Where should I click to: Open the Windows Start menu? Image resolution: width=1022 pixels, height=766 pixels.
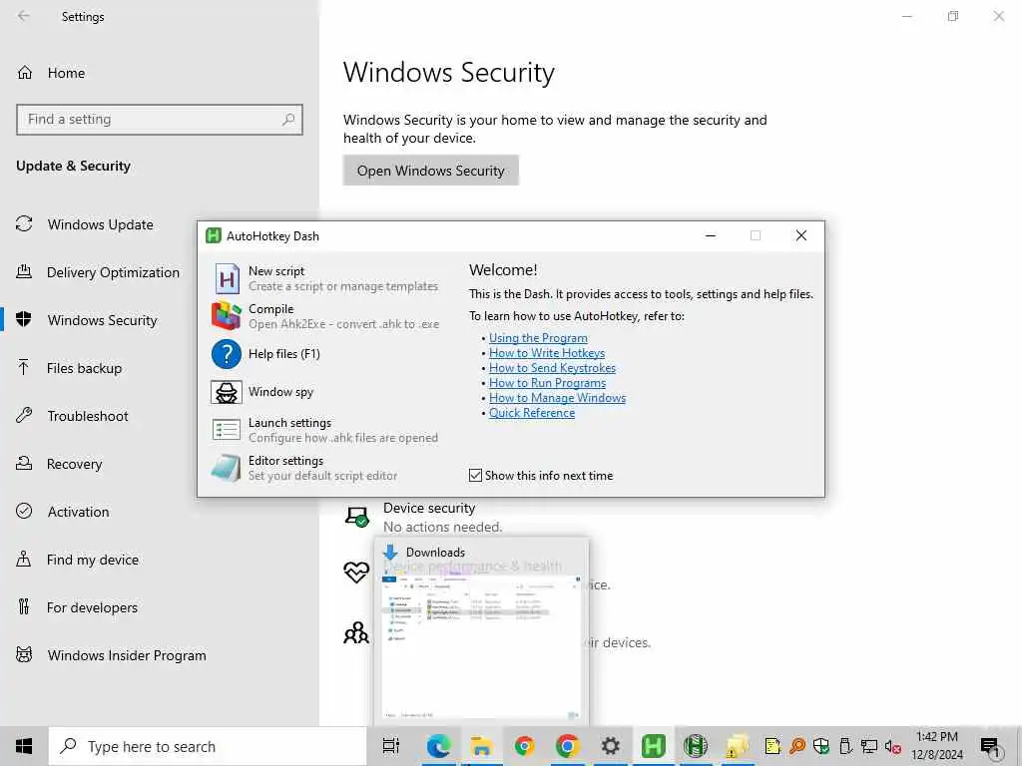pyautogui.click(x=24, y=746)
